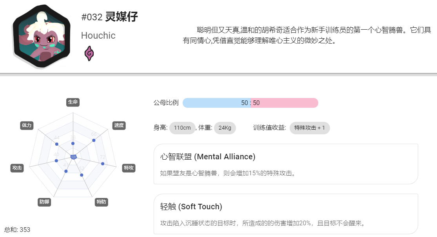Click the 特攻 stat label
Screen dimensions: 437x237
(129, 168)
